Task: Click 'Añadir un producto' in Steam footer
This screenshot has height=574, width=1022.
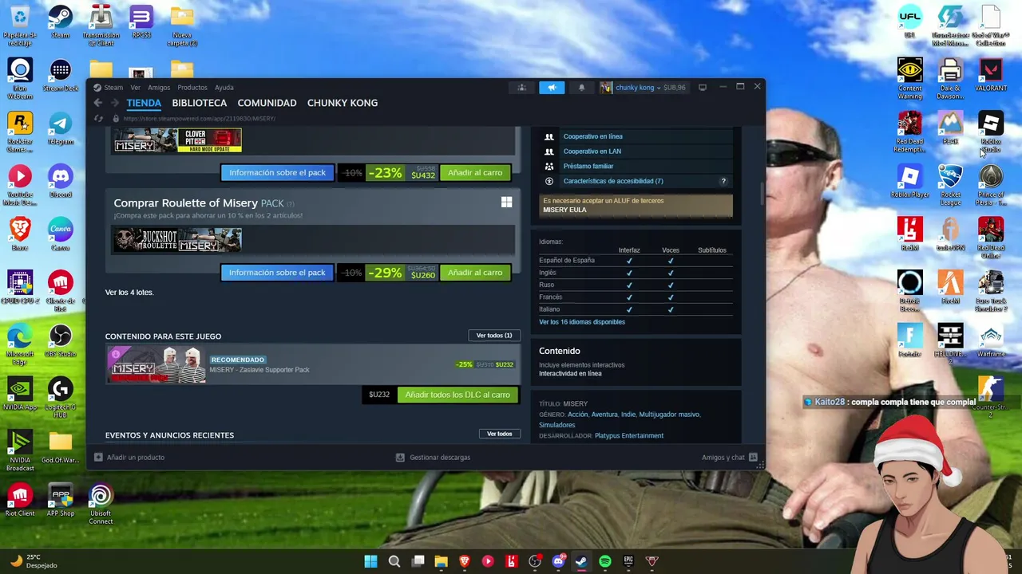Action: pyautogui.click(x=129, y=458)
